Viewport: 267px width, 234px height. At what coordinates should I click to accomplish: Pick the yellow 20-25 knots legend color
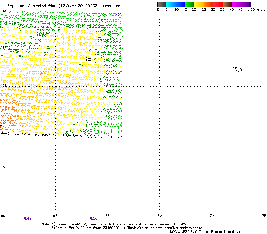click(199, 4)
